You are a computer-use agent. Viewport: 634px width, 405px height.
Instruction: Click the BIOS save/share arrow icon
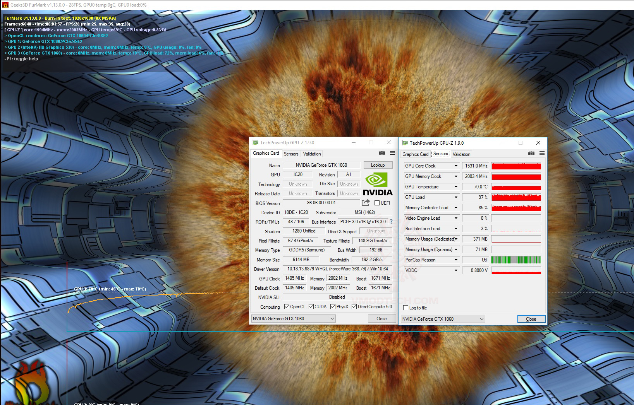point(366,203)
